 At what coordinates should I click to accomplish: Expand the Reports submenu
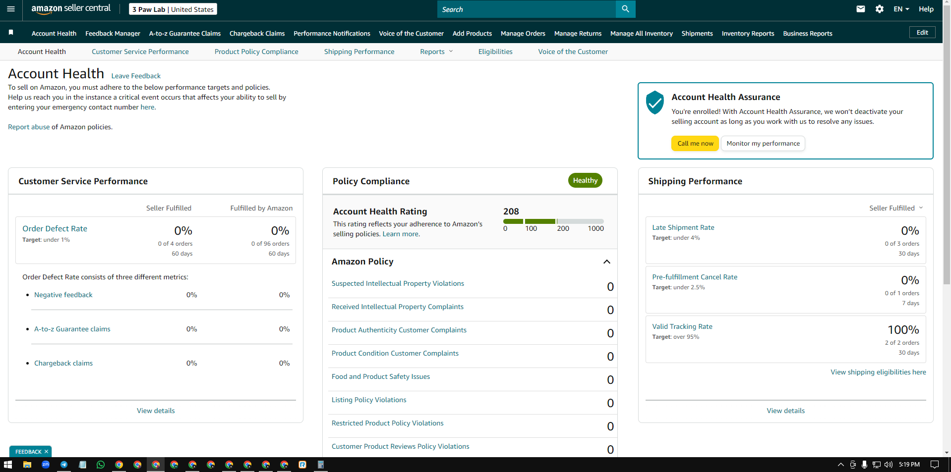436,52
